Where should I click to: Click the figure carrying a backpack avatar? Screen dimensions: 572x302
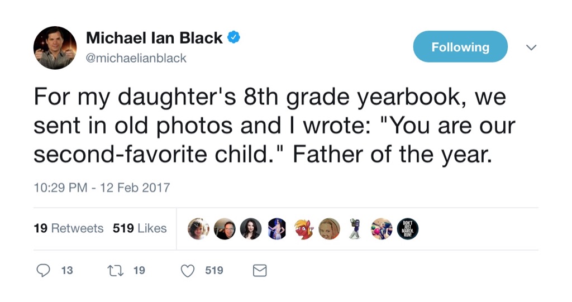(x=355, y=229)
